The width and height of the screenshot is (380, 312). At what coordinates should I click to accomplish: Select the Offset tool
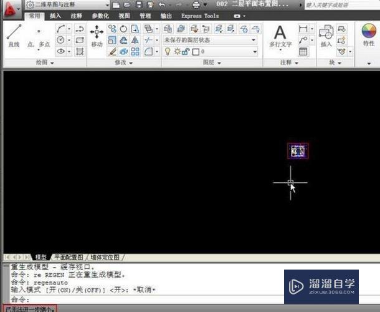point(123,40)
